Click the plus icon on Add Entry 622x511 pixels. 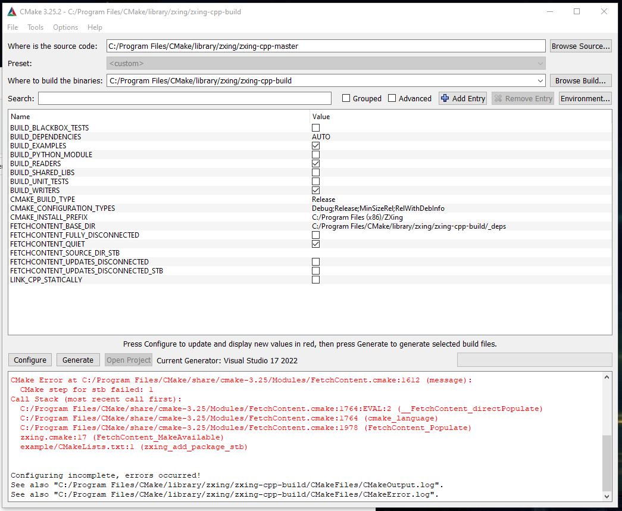coord(445,98)
